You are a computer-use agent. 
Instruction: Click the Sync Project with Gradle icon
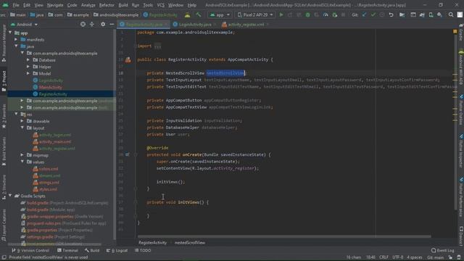coord(422,14)
